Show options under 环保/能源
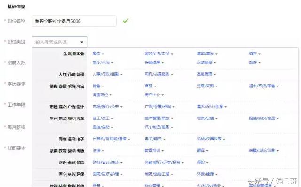The image size is (301, 187). [x=207, y=174]
